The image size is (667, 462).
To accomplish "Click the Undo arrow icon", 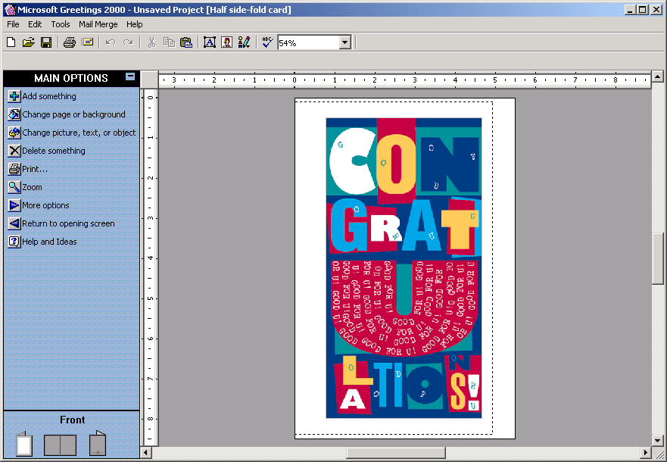I will (111, 42).
